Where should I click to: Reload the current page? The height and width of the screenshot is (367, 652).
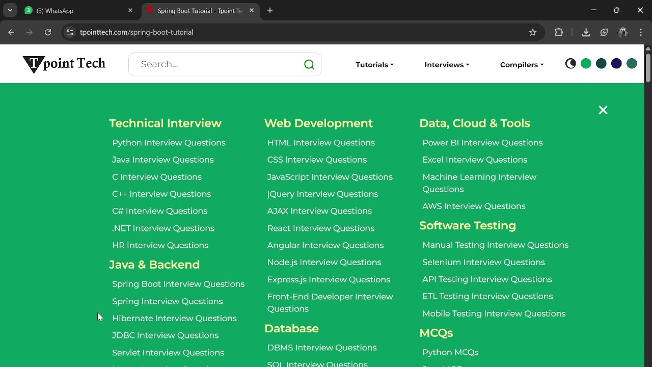click(48, 32)
